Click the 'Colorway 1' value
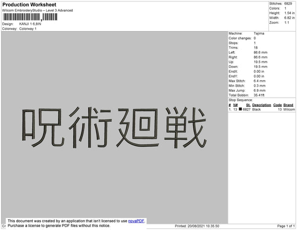Screen dimensions: 297x230 pyautogui.click(x=28, y=29)
